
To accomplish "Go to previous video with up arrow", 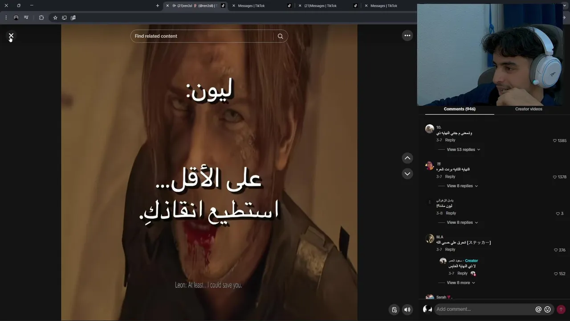I will [x=407, y=158].
